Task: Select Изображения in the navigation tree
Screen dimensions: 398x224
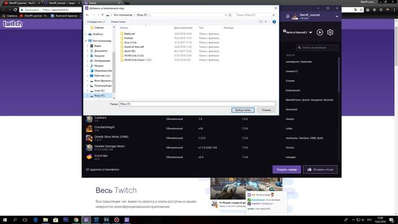Action: tap(102, 61)
